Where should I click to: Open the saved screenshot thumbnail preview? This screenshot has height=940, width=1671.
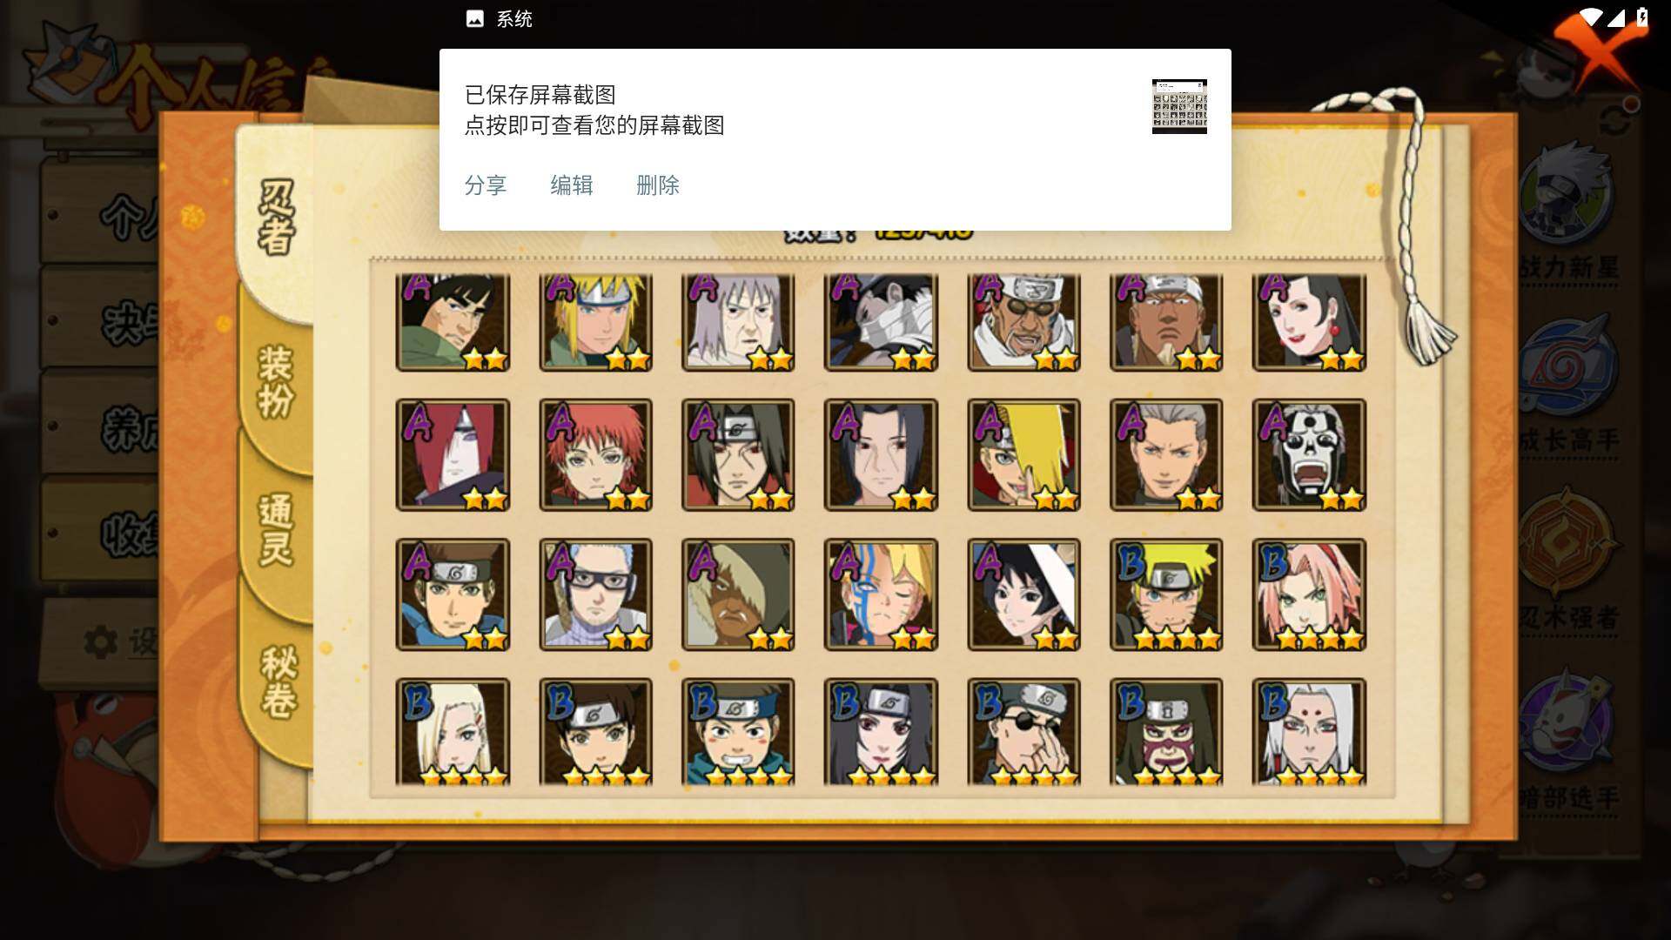(1179, 106)
